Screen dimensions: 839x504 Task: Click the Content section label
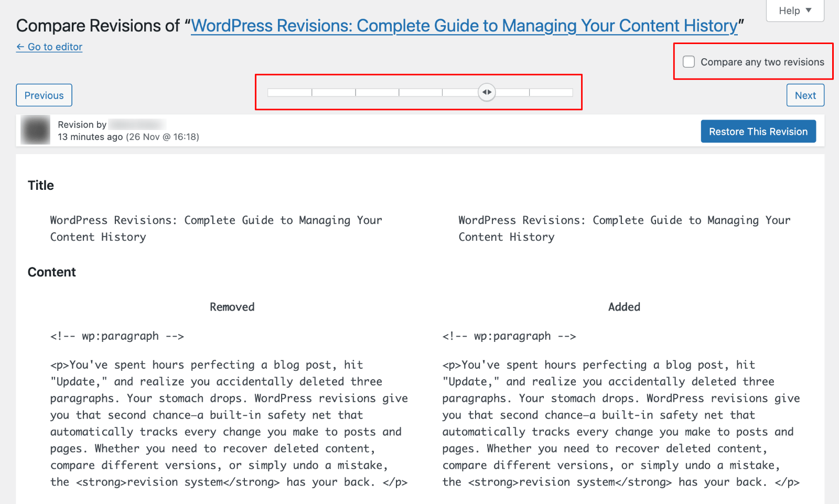51,272
